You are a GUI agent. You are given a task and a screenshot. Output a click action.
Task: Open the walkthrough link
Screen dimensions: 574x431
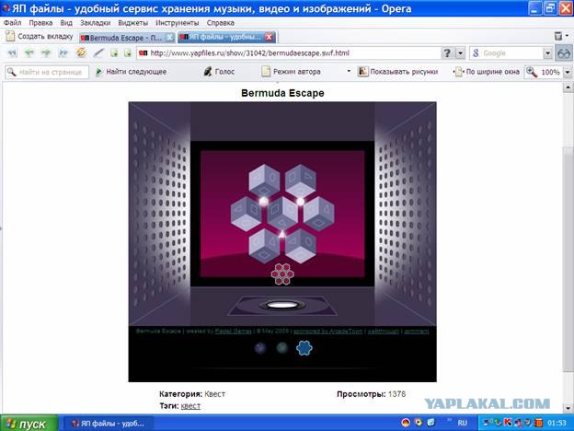pyautogui.click(x=384, y=331)
